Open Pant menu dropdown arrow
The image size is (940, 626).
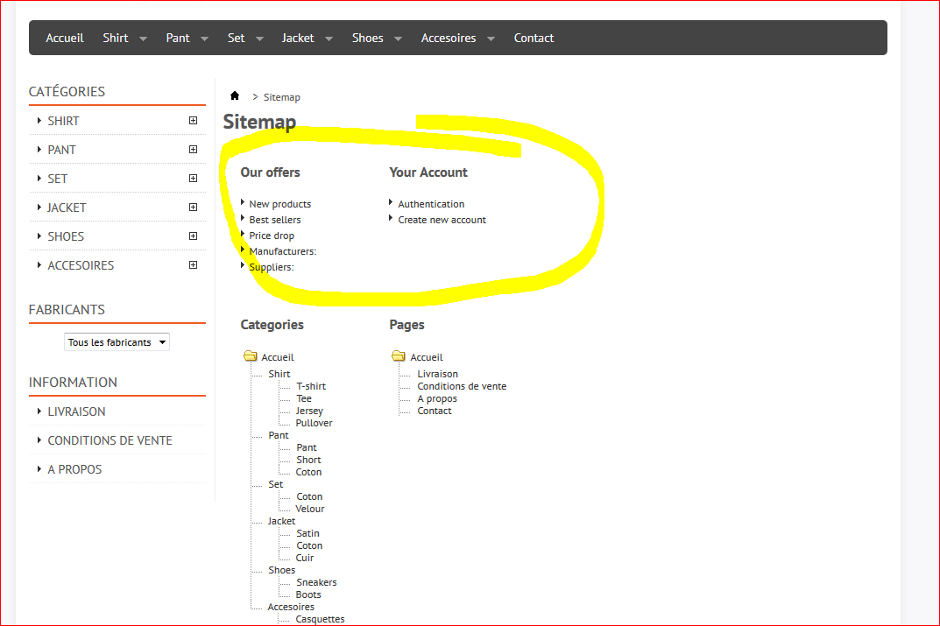(204, 39)
